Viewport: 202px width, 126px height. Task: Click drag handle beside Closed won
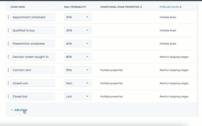(8, 83)
